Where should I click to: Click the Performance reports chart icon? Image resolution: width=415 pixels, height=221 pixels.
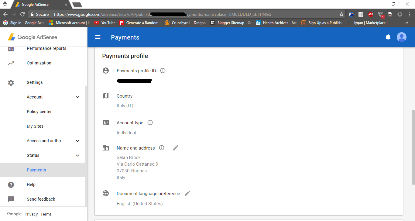11,49
